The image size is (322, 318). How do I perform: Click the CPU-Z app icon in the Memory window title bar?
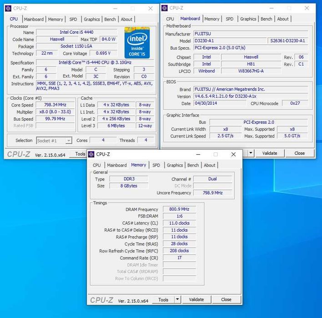click(91, 154)
